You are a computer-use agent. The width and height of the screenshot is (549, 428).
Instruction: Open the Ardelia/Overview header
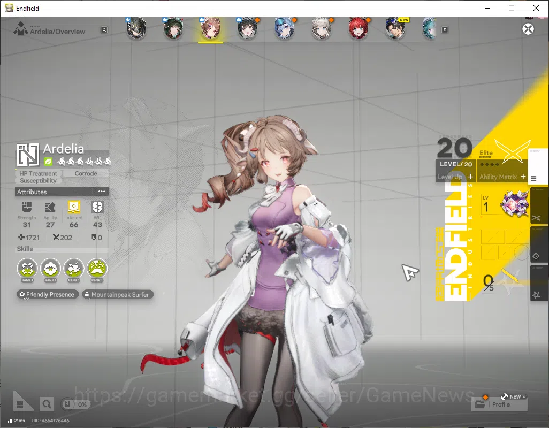pyautogui.click(x=50, y=30)
